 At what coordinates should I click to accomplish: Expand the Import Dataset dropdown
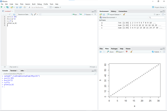coord(114,15)
